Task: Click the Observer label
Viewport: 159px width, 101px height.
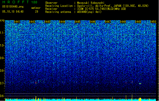Action: (51, 3)
